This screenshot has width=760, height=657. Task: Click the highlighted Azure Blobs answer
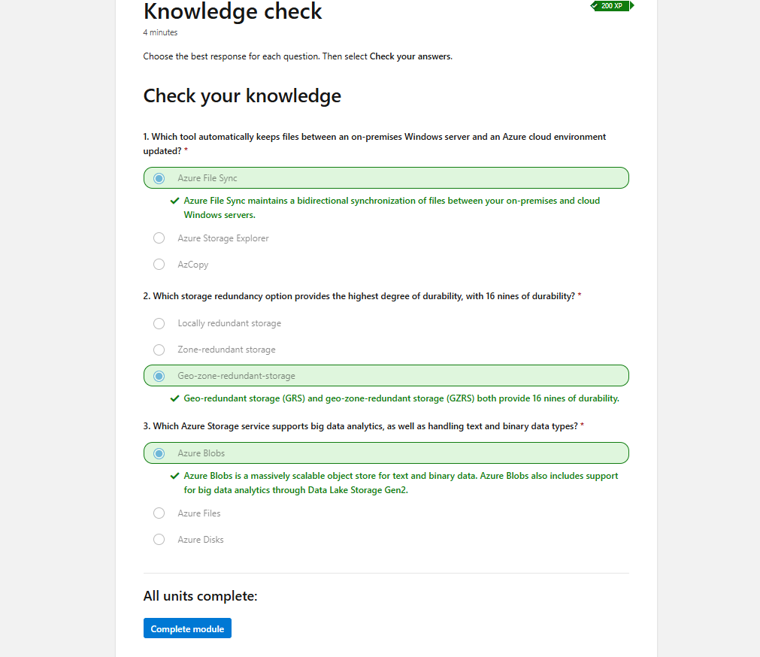point(159,453)
